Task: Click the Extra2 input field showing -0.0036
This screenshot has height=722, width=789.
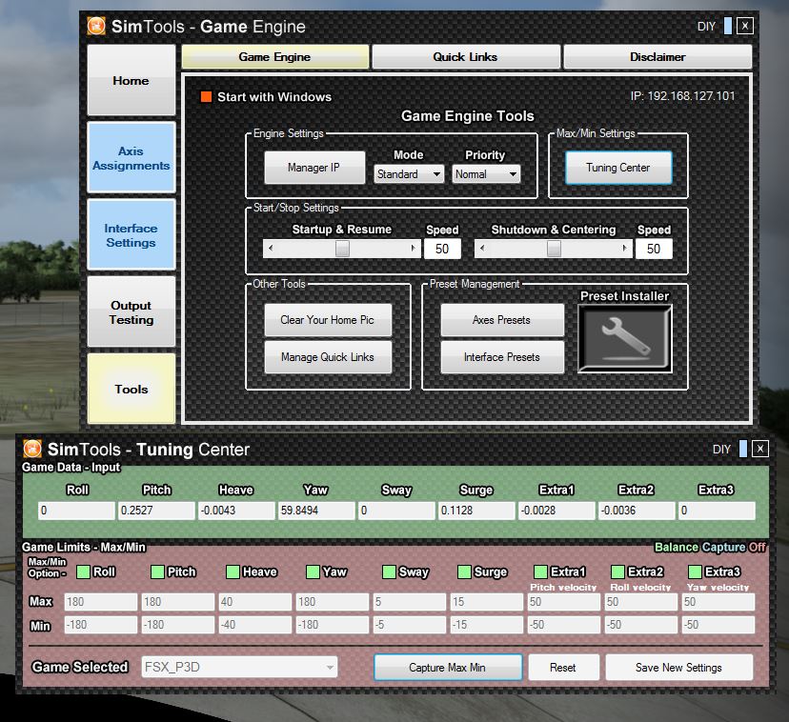Action: (637, 511)
